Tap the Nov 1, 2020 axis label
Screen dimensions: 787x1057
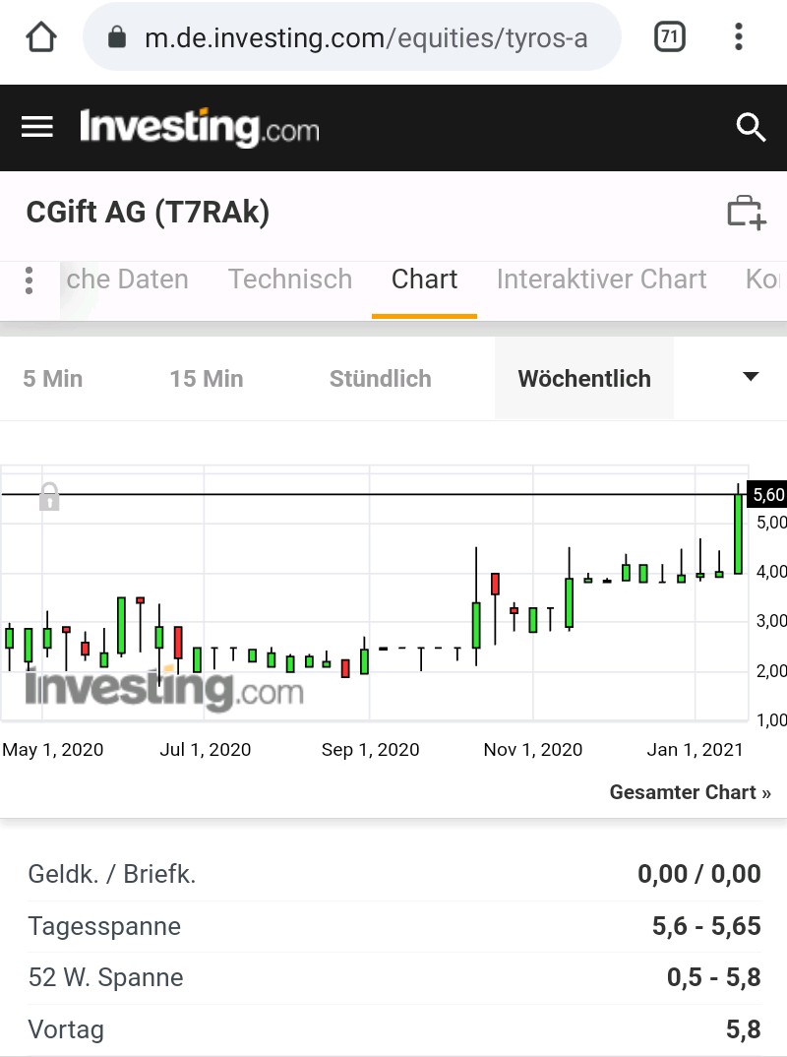533,750
